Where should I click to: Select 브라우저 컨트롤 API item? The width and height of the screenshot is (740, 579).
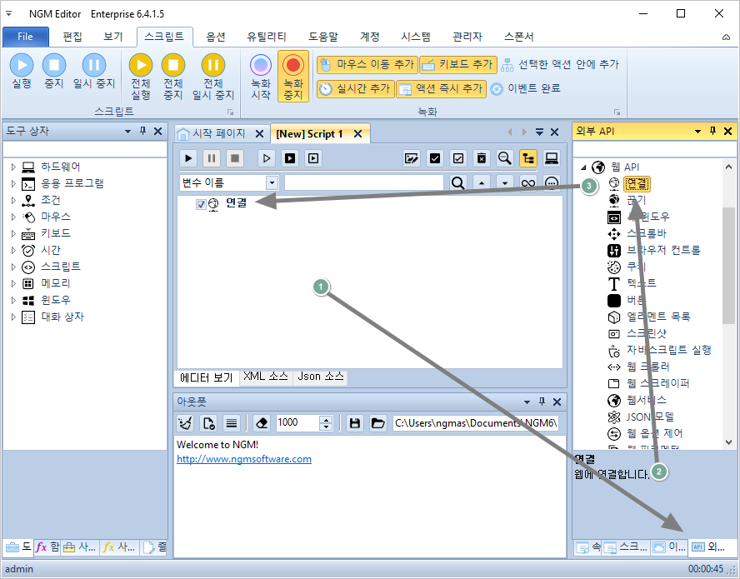[x=663, y=250]
